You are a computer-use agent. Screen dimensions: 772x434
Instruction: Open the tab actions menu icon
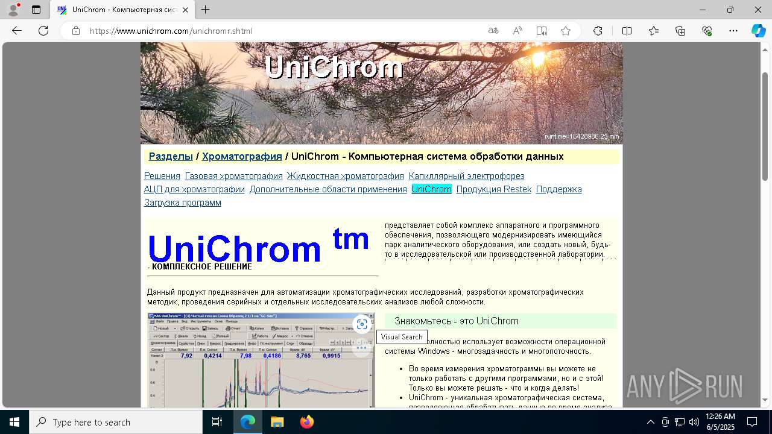pos(36,10)
